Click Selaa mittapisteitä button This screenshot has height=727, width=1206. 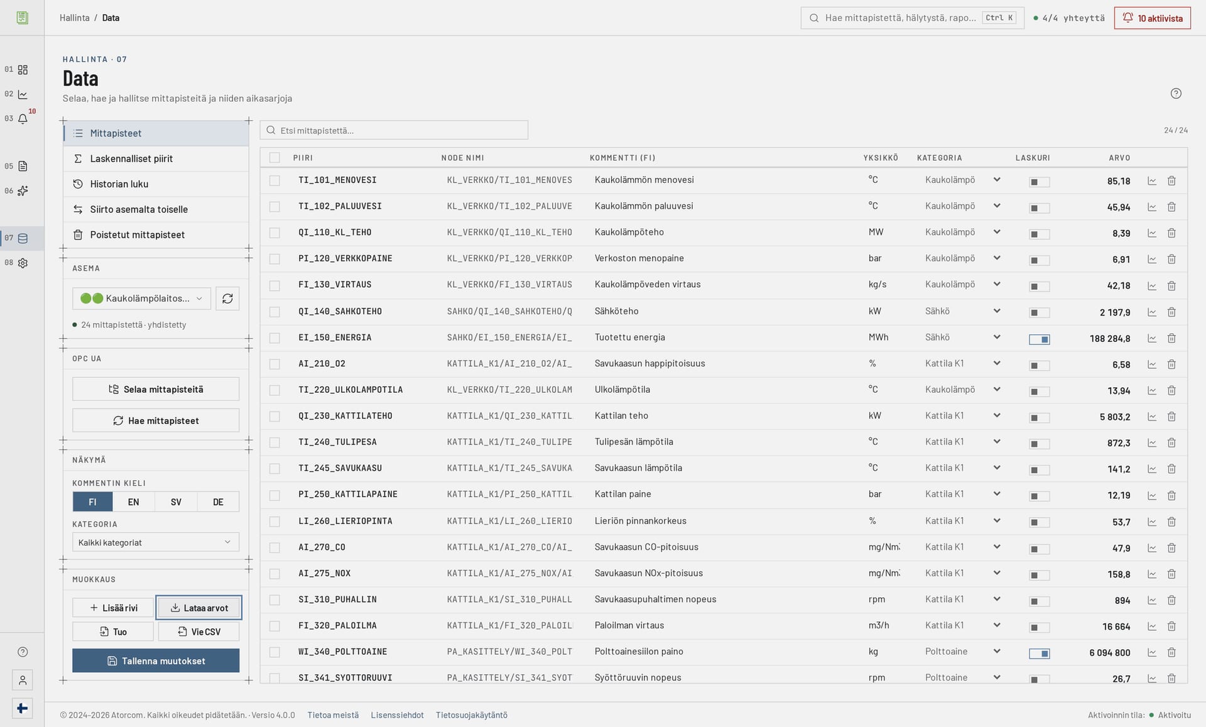click(x=156, y=389)
